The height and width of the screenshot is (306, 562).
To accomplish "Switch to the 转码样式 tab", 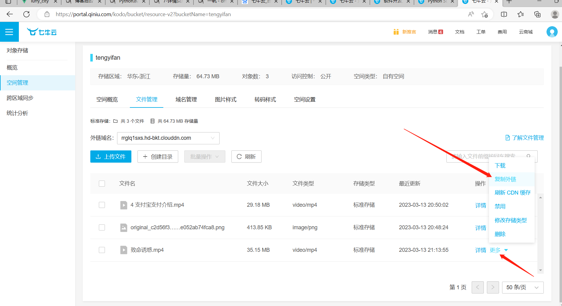I will tap(265, 100).
